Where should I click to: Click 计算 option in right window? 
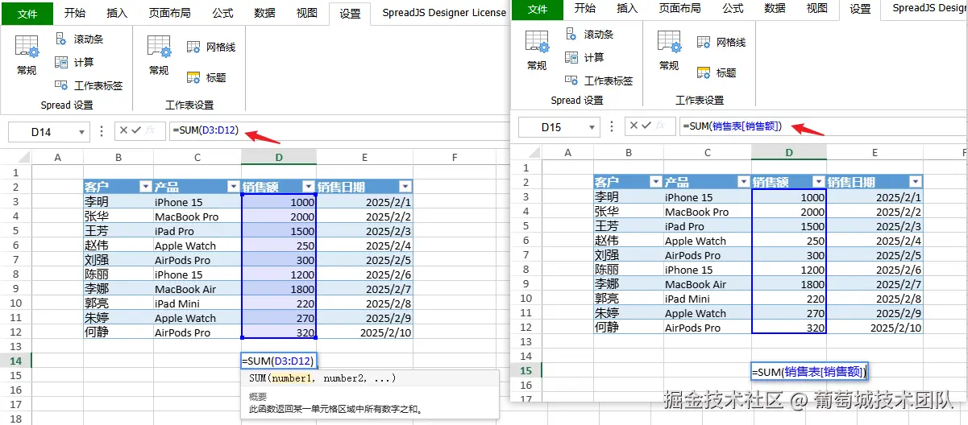tap(584, 57)
